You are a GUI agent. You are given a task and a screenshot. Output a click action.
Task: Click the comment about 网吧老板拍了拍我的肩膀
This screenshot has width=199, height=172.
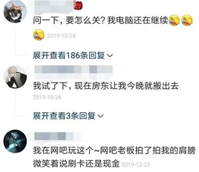pos(114,157)
